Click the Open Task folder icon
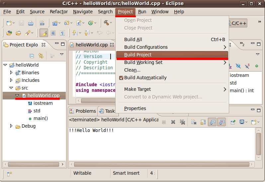The width and height of the screenshot is (265, 182). point(18,33)
